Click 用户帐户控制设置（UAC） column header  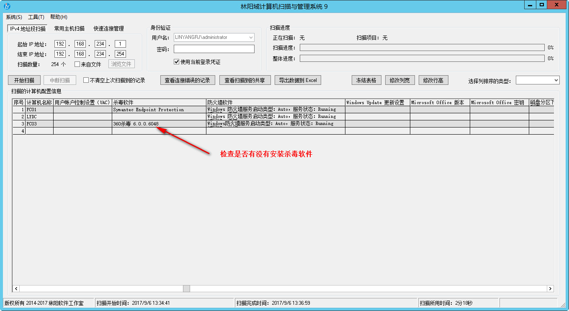pyautogui.click(x=82, y=102)
